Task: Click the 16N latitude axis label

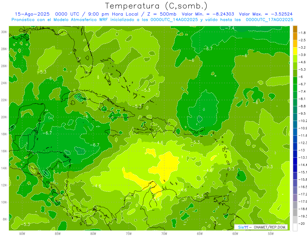Action: coord(4,151)
